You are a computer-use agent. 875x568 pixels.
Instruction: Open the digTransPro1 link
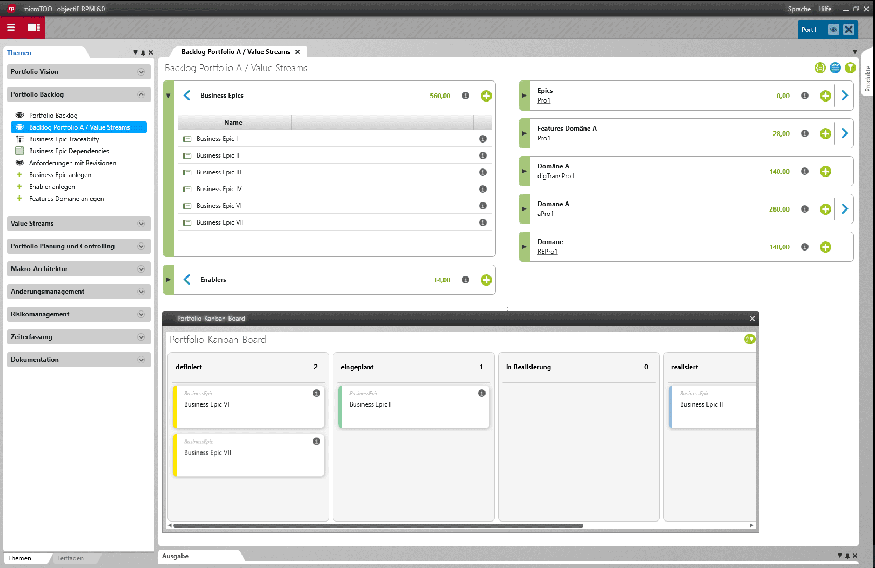point(556,176)
